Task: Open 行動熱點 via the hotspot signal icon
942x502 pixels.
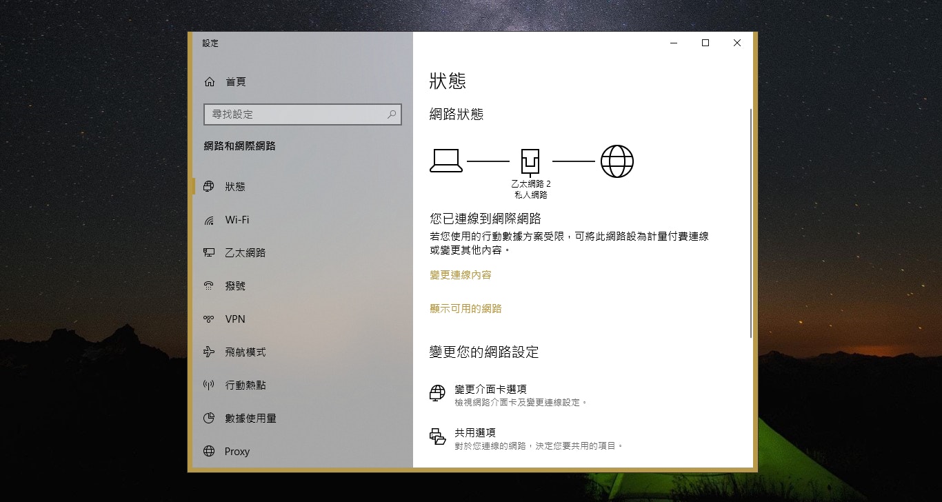Action: point(209,385)
